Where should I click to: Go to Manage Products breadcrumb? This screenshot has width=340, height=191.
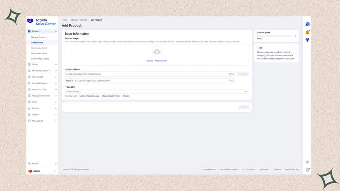coord(79,20)
